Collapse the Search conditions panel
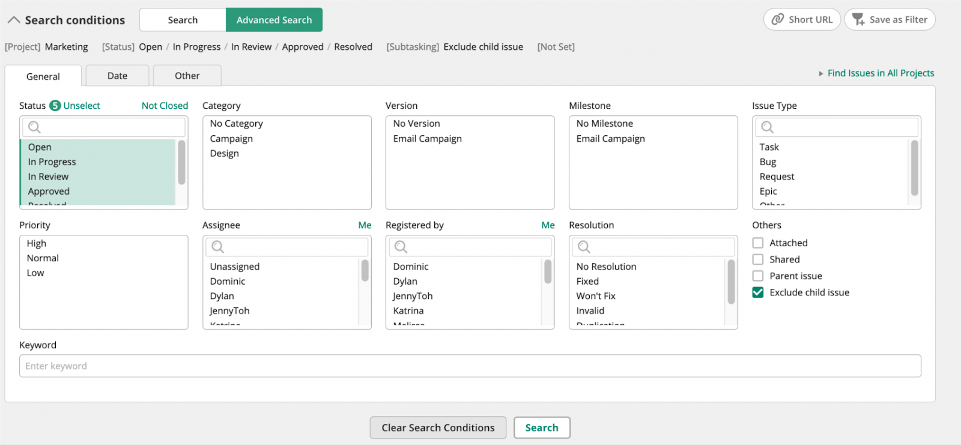Screen dimensions: 961x445 click(14, 20)
